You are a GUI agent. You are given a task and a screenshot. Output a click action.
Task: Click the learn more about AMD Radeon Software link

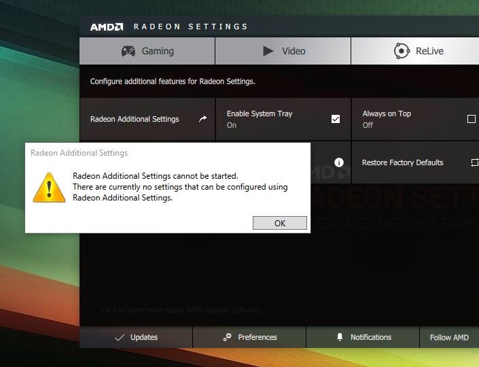point(182,310)
